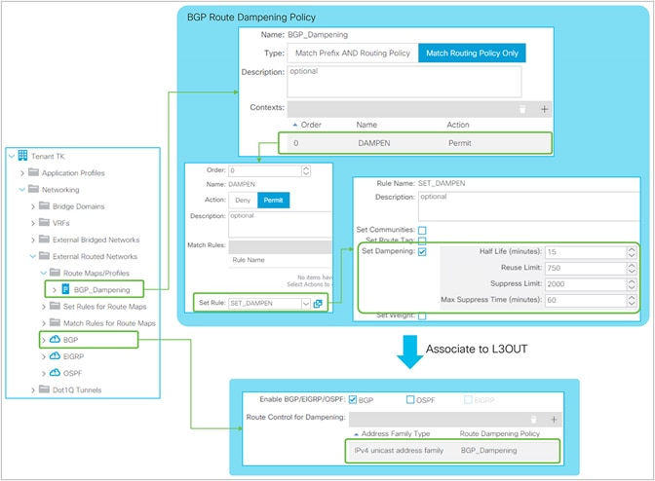Adjust the context Order stepper
The height and width of the screenshot is (481, 655).
[x=306, y=170]
